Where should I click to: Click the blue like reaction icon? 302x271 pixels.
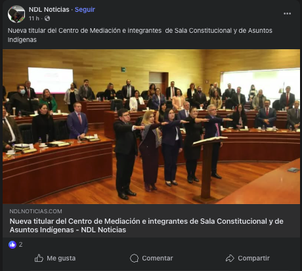tap(12, 245)
